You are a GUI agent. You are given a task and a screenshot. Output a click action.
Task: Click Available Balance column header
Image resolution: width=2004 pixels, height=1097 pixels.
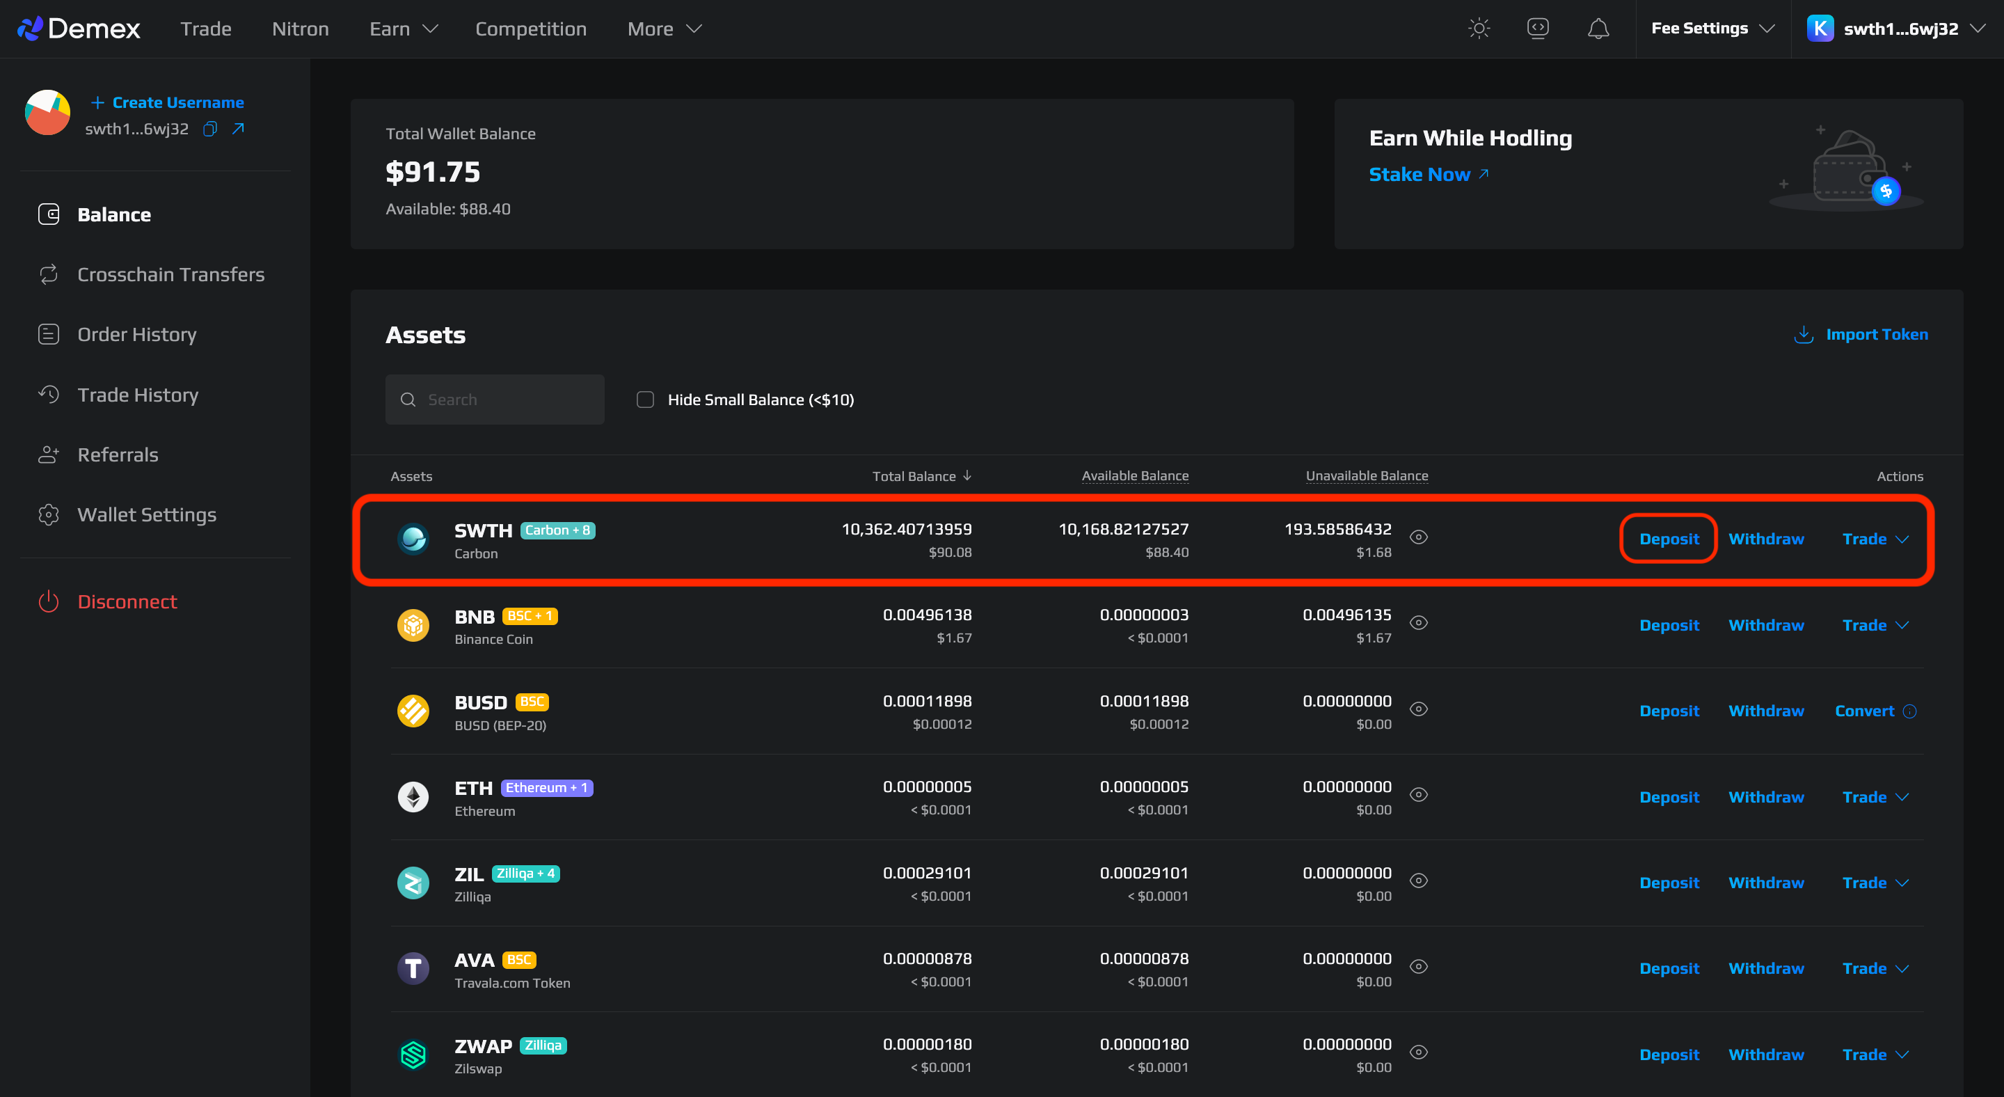(1135, 476)
